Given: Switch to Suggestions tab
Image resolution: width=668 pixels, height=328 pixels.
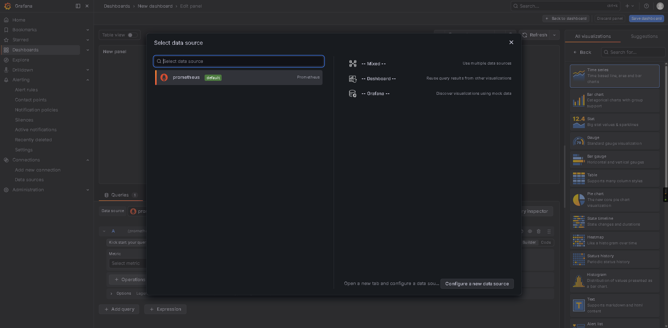Looking at the screenshot, I should [x=644, y=36].
